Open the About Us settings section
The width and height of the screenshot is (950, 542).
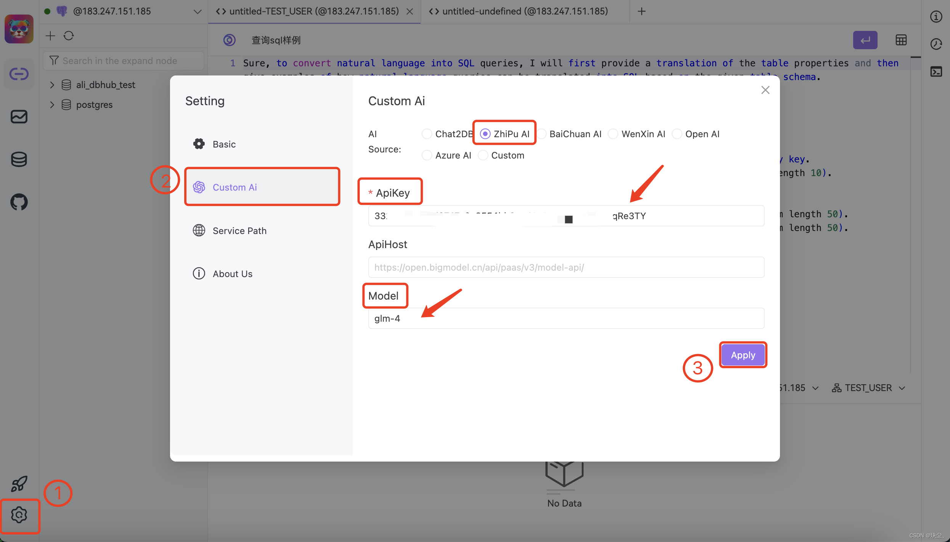point(232,274)
